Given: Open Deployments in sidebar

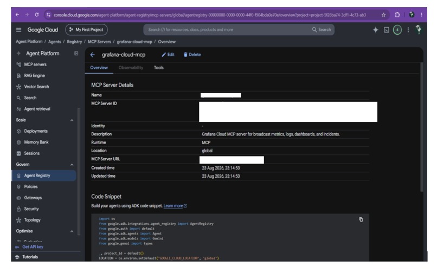Looking at the screenshot, I should [36, 131].
